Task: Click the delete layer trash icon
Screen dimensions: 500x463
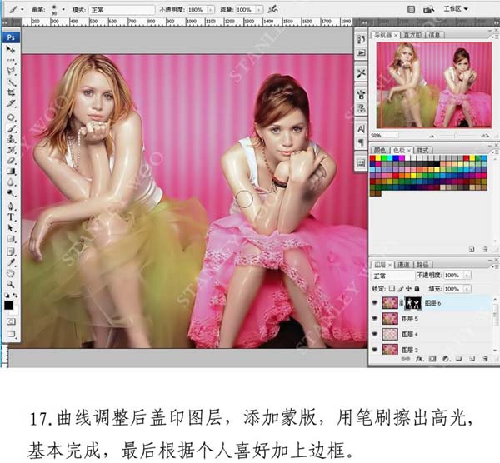Action: [x=482, y=358]
